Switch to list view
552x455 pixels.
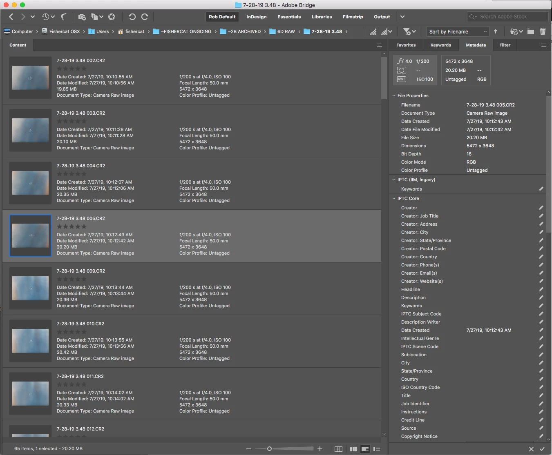coord(377,449)
